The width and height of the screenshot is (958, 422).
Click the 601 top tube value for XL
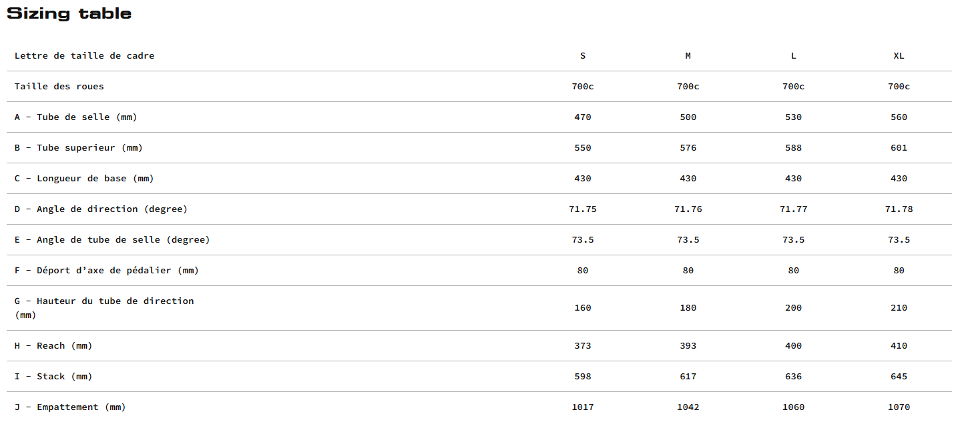899,148
